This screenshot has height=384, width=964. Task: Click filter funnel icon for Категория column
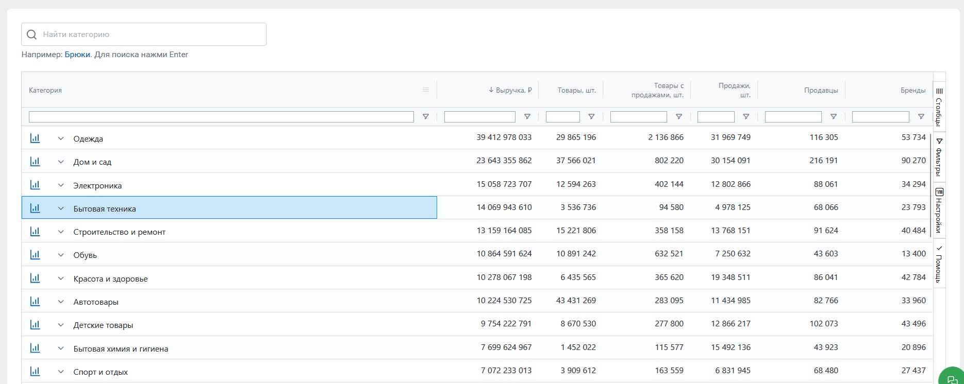tap(425, 117)
